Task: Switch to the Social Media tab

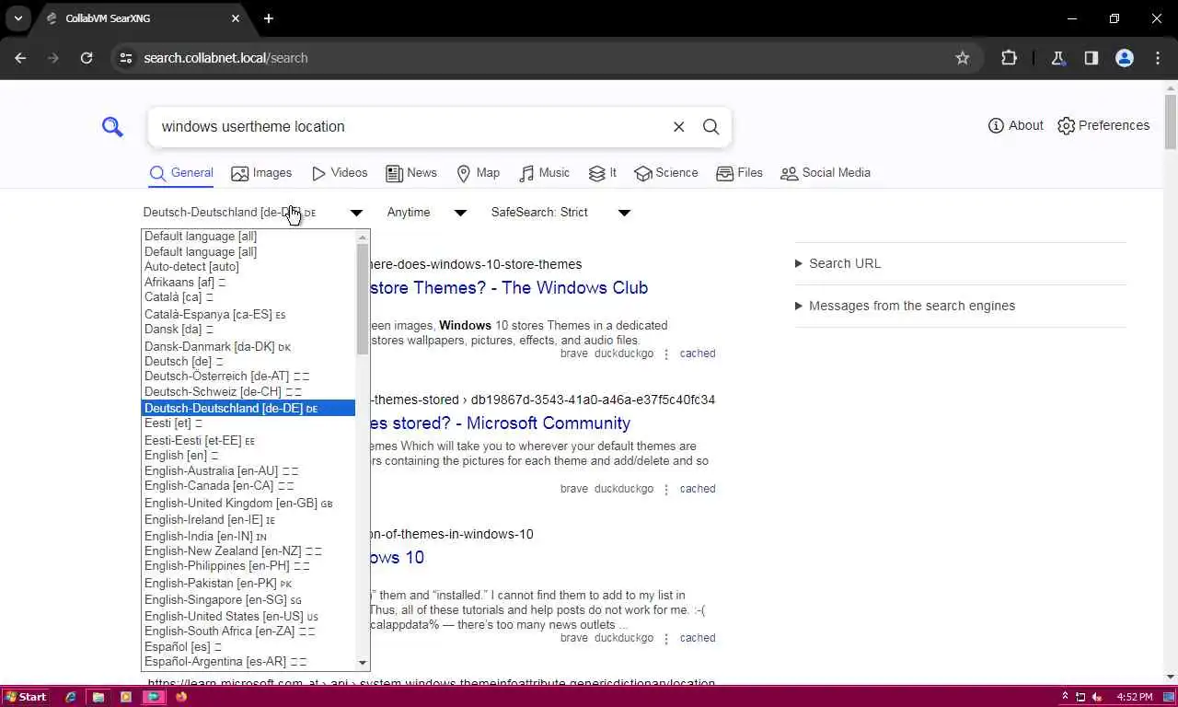Action: pos(826,173)
